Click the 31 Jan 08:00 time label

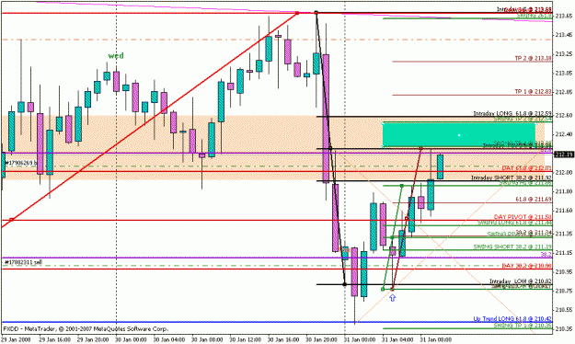coord(436,339)
